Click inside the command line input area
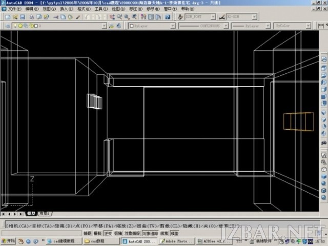Image resolution: width=328 pixels, height=246 pixels. point(162,226)
